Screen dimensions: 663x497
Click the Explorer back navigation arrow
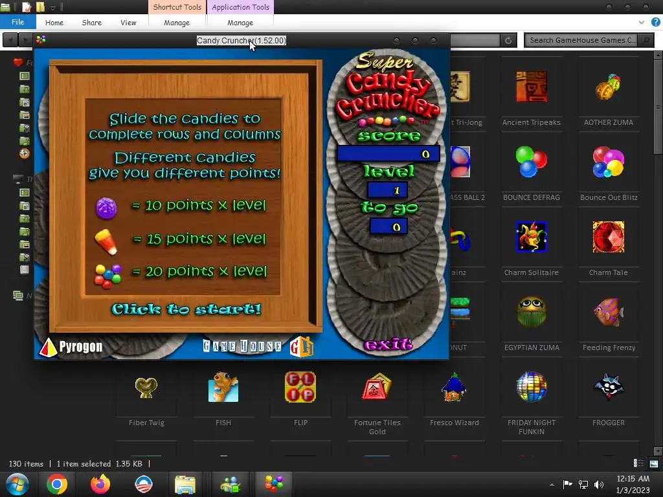(10, 40)
